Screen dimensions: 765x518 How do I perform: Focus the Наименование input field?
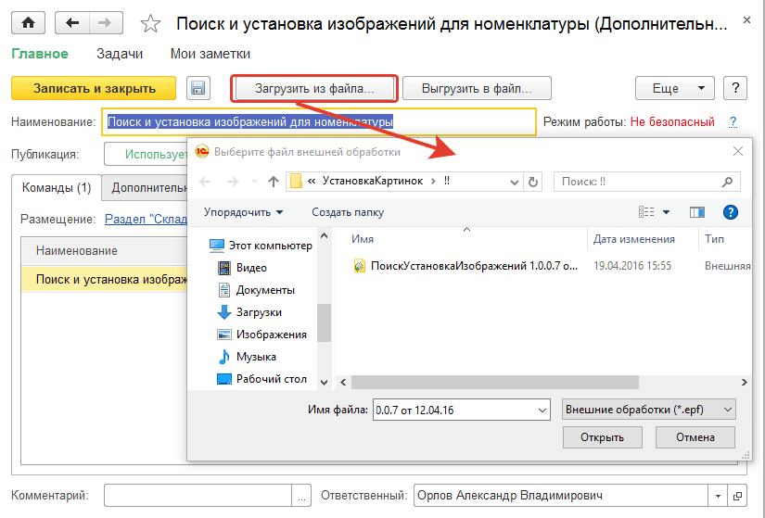tap(319, 122)
